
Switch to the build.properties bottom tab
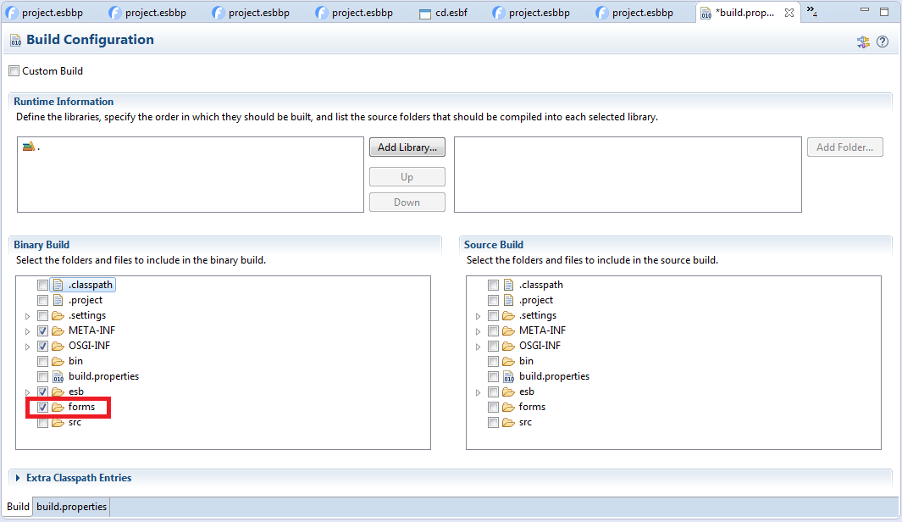tap(71, 507)
